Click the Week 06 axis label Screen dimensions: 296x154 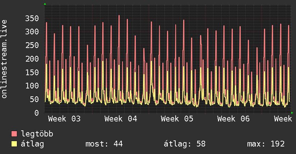233,119
